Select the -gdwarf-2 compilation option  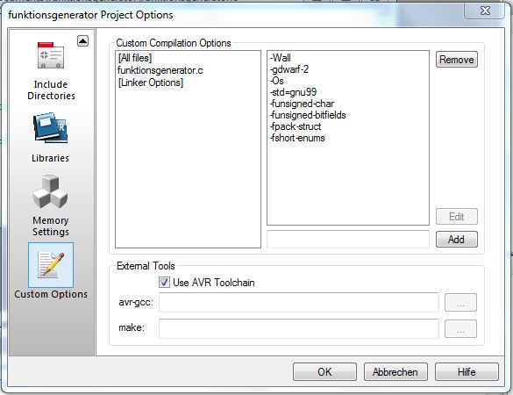[x=289, y=69]
